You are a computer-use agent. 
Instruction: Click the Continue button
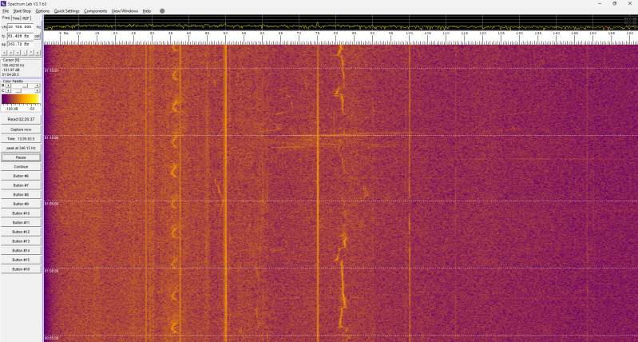coord(21,167)
